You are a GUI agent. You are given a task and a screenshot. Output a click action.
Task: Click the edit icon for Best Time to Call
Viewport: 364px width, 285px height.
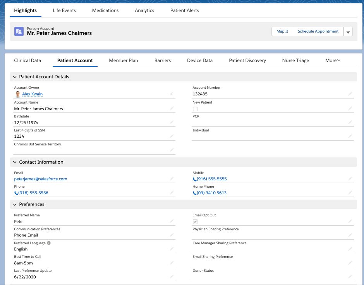click(172, 263)
